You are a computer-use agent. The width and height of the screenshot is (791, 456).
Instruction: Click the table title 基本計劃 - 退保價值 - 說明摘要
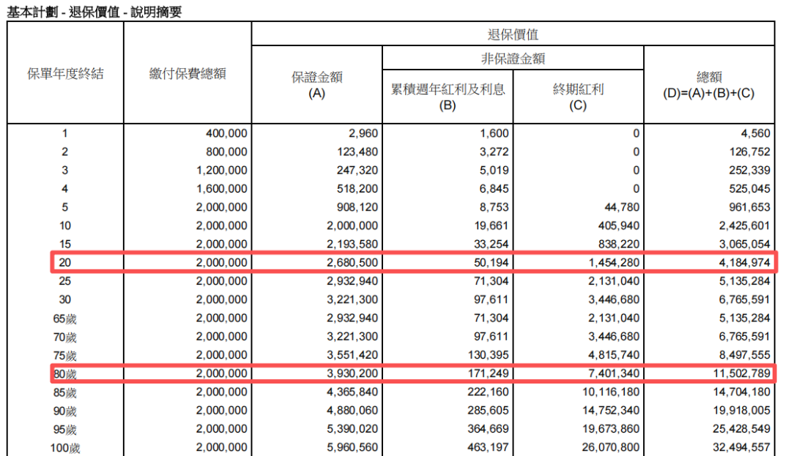click(x=94, y=11)
